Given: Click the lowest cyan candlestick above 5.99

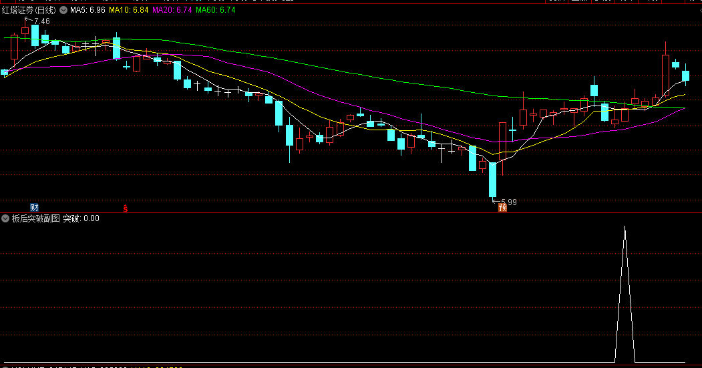Looking at the screenshot, I should coord(492,180).
